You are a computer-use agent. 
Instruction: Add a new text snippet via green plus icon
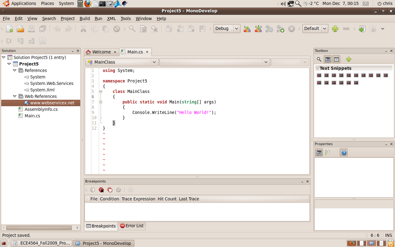(x=348, y=59)
